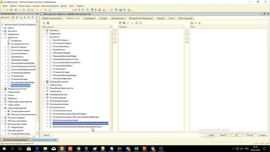The width and height of the screenshot is (270, 152).
Task: Switch to the Группировка tab
Action: pos(90,18)
